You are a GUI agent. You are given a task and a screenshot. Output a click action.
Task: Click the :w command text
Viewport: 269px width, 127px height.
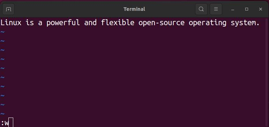point(5,123)
